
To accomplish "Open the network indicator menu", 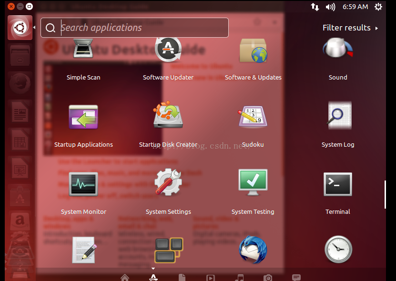I will pyautogui.click(x=315, y=7).
